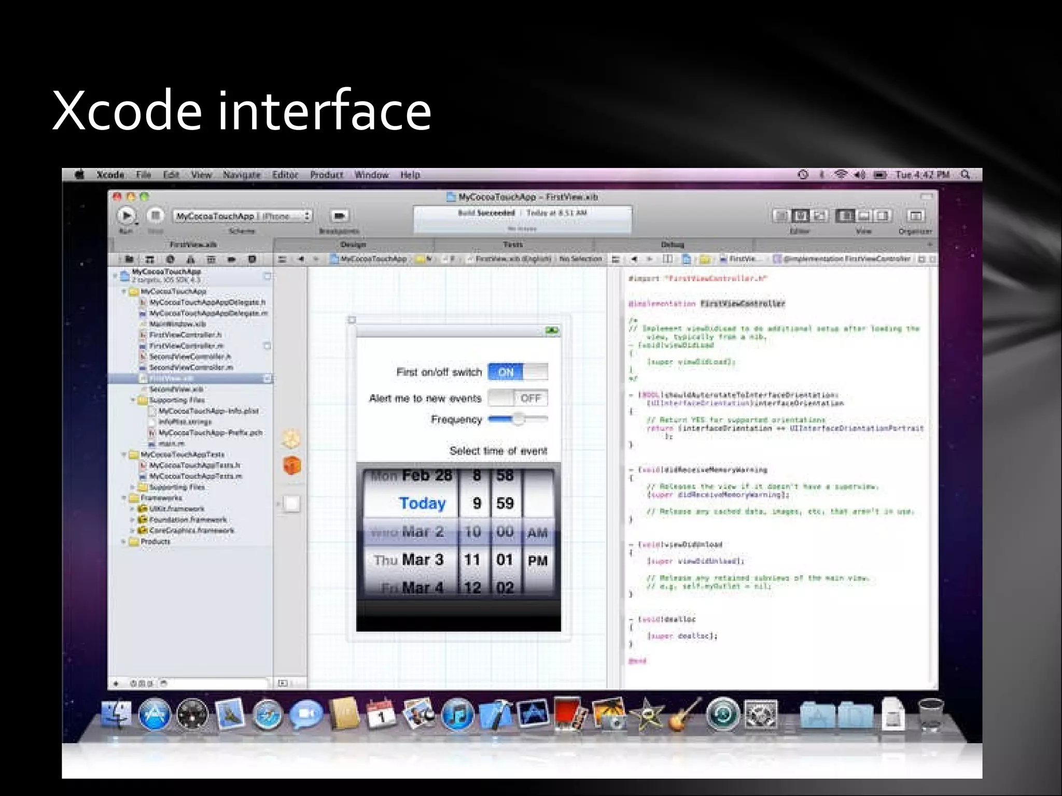1062x796 pixels.
Task: Collapse the Frameworks group
Action: [124, 498]
